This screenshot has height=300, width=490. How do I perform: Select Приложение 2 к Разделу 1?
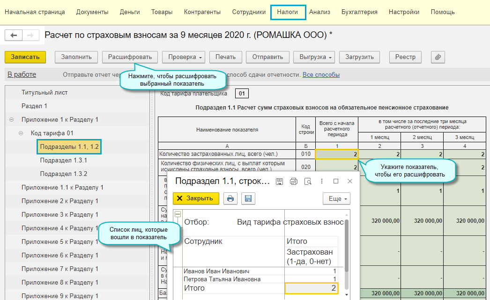(x=59, y=201)
